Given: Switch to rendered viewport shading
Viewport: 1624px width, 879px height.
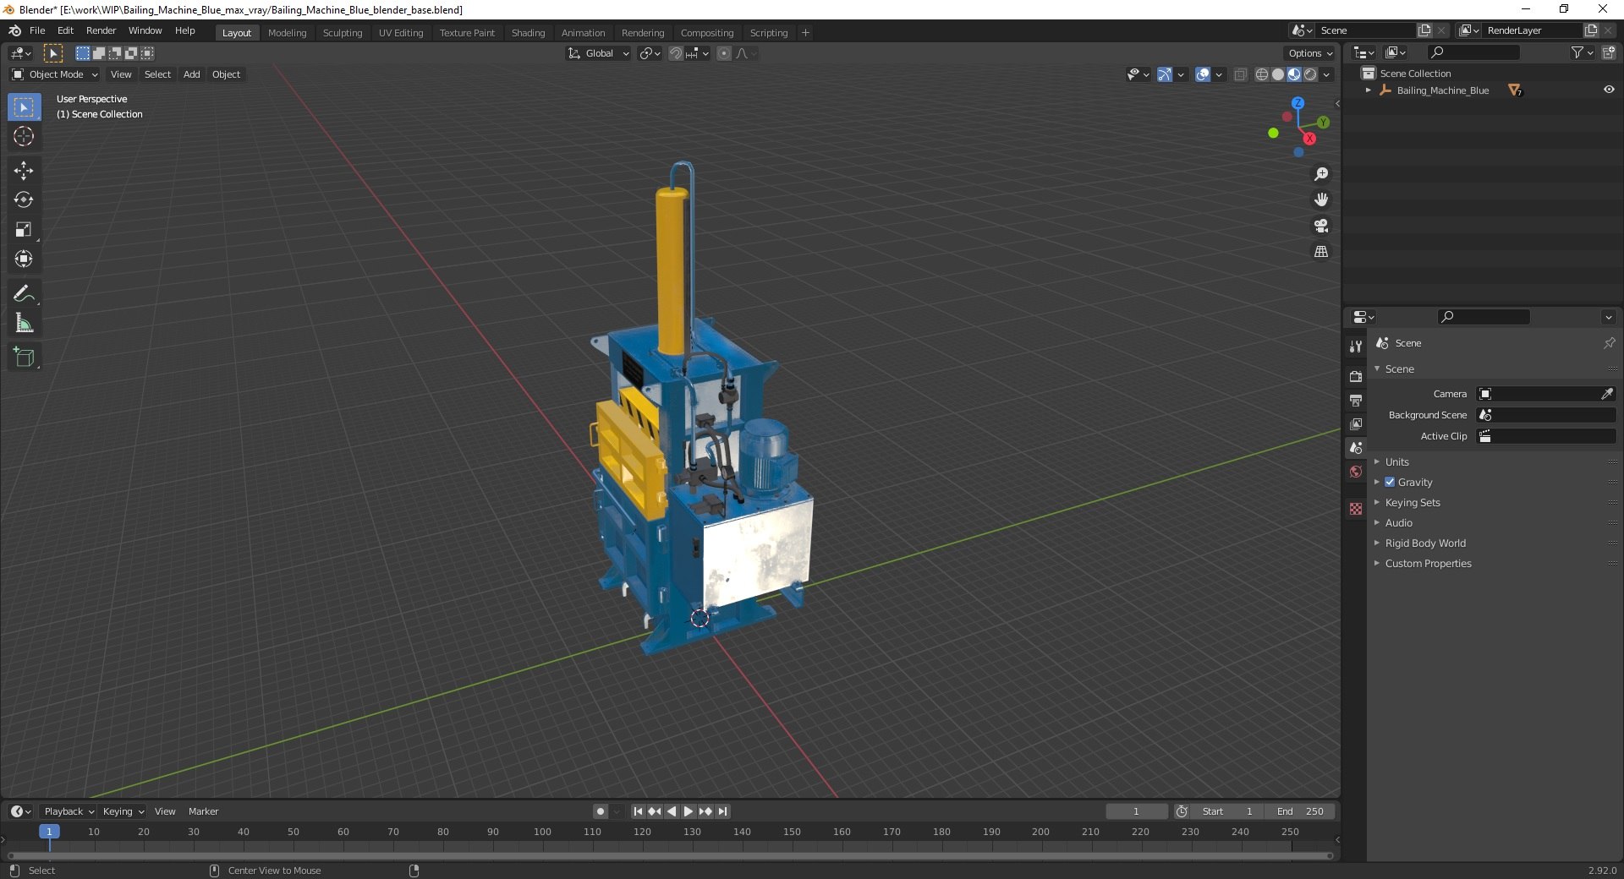Looking at the screenshot, I should [1310, 74].
